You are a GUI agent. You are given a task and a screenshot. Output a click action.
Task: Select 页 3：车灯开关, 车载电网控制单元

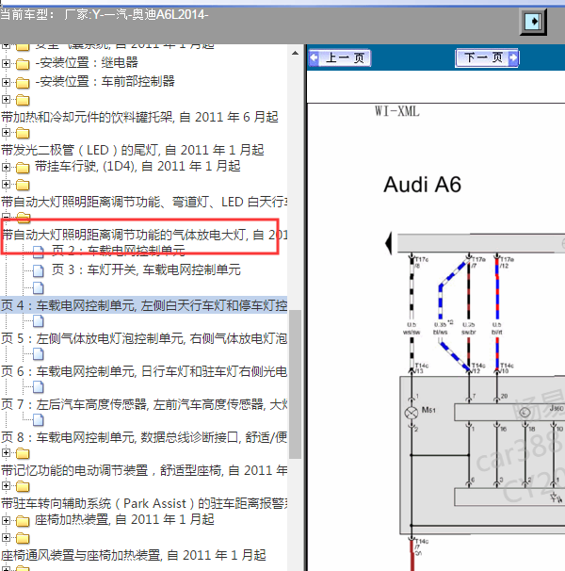click(x=146, y=269)
